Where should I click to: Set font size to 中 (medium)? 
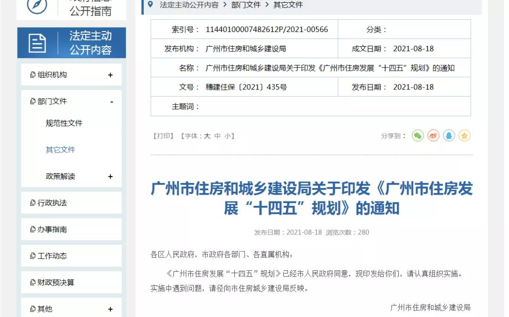217,136
